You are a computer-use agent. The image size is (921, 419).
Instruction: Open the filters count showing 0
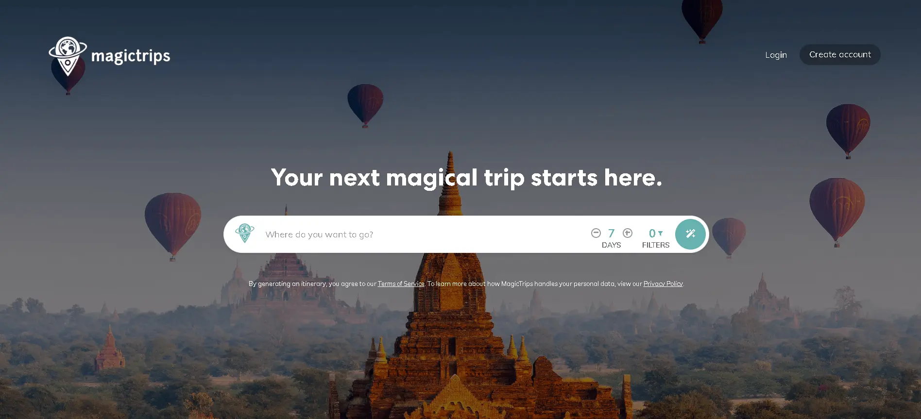[x=652, y=234]
